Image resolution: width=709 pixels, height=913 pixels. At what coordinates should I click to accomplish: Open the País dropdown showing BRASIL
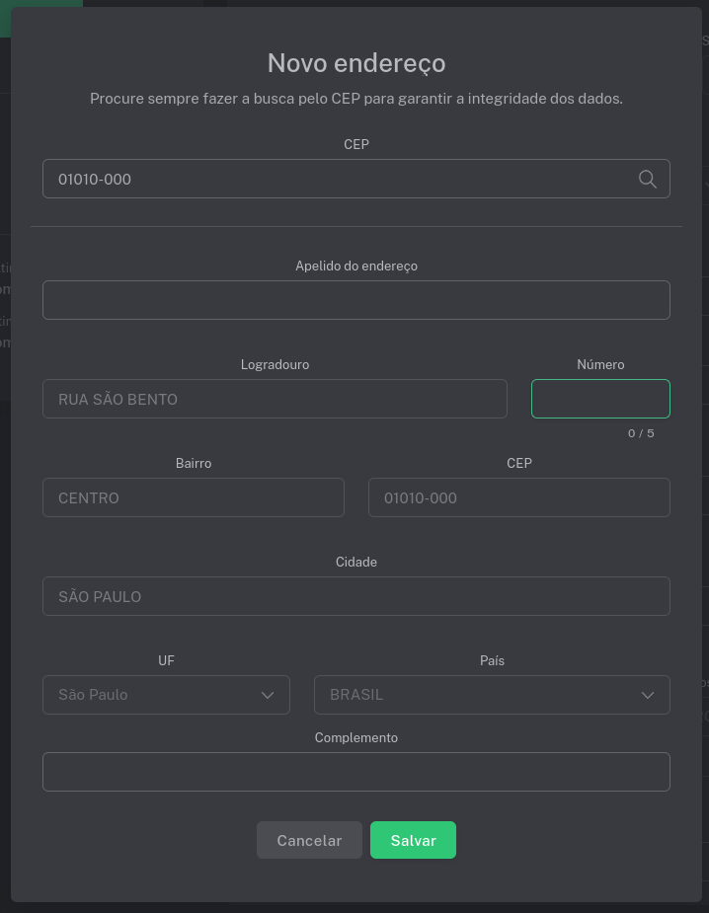[x=491, y=695]
